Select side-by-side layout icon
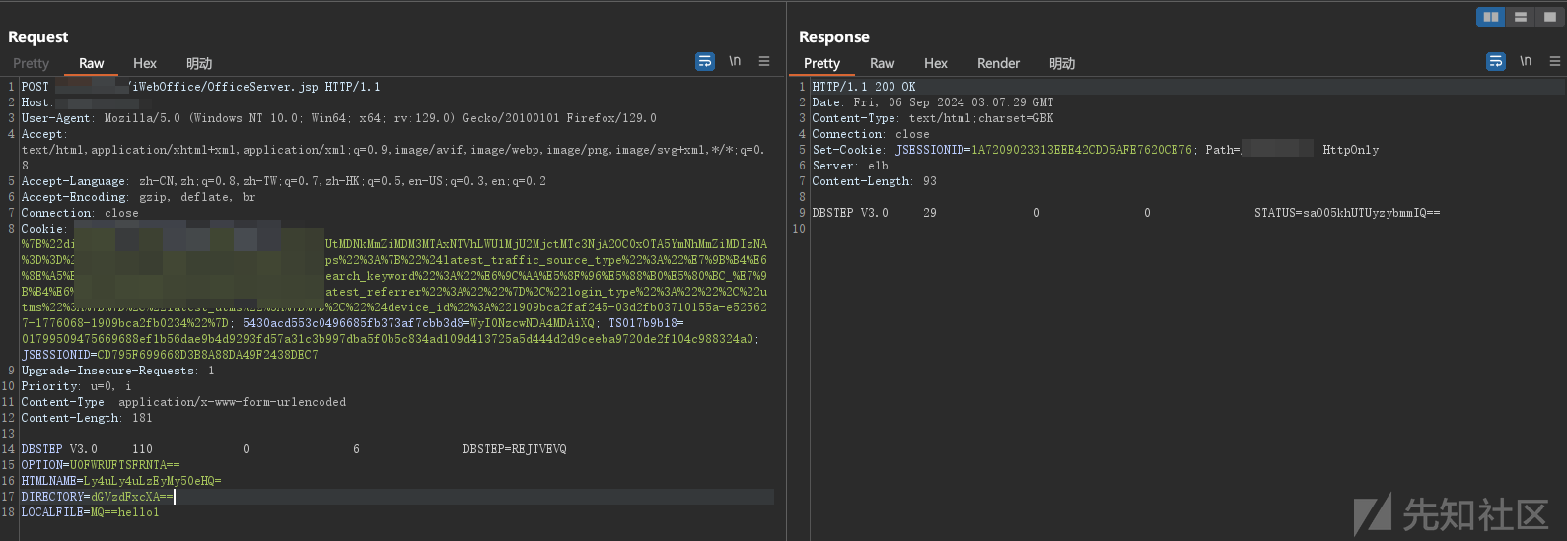 [x=1491, y=17]
